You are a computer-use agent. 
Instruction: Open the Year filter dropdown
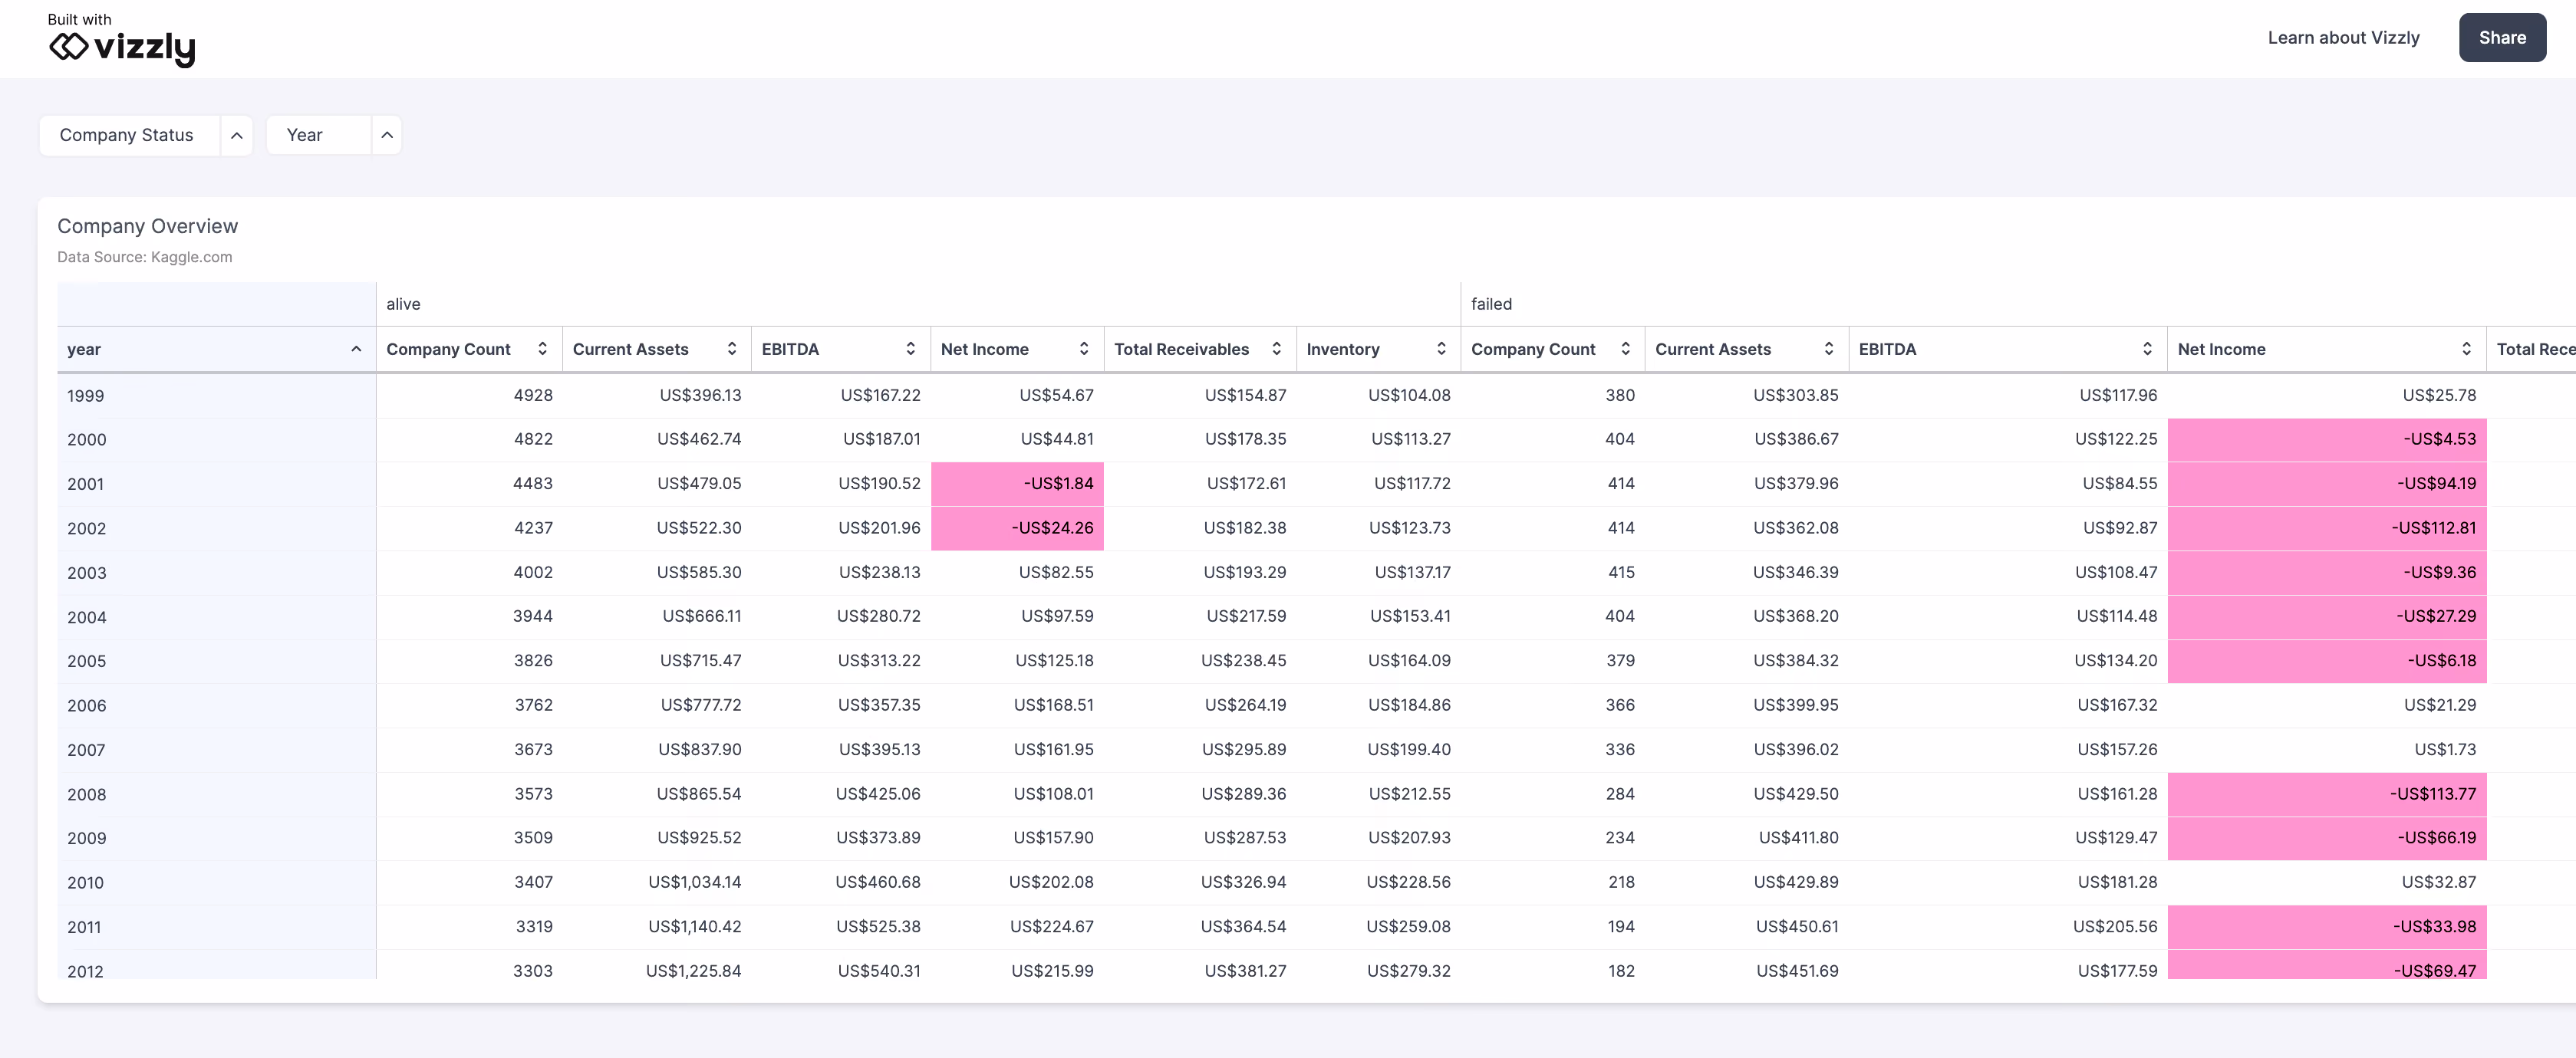coord(319,135)
